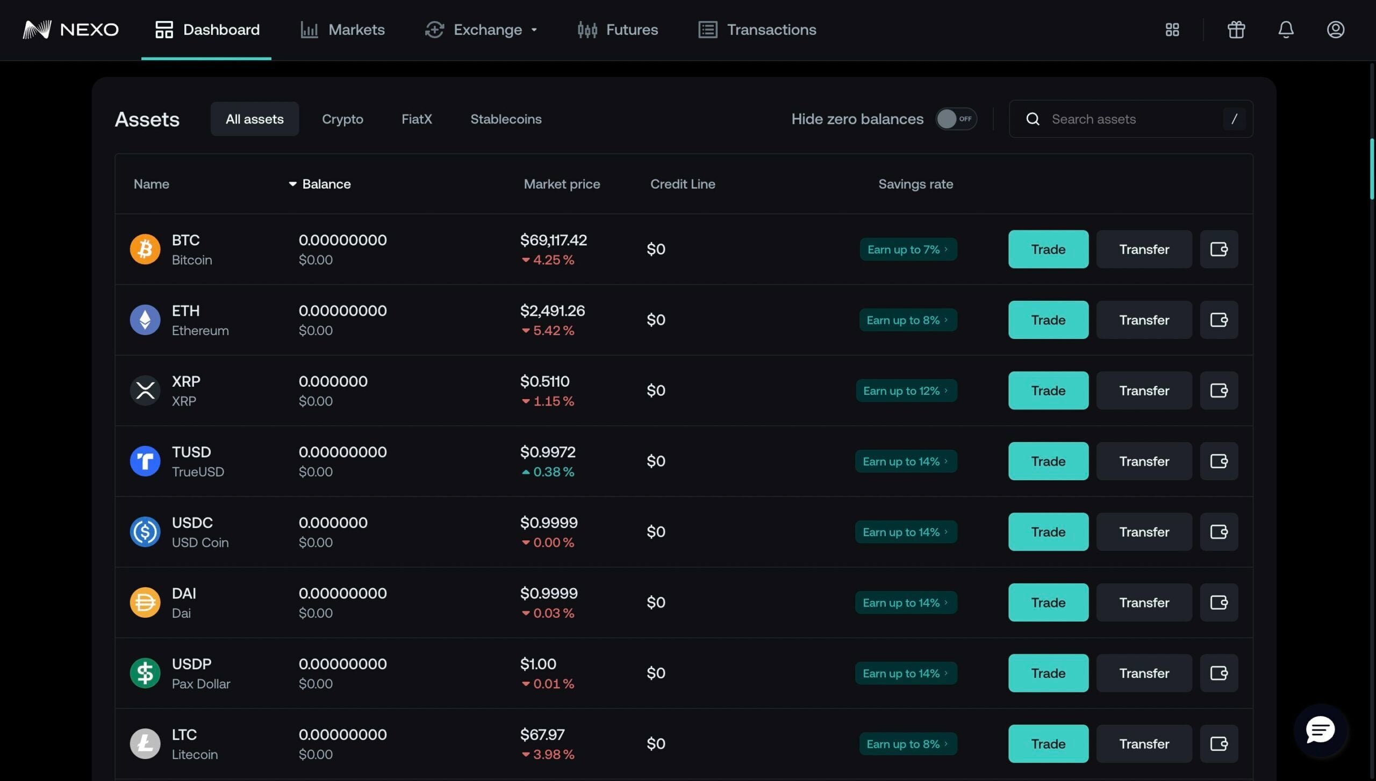Image resolution: width=1376 pixels, height=781 pixels.
Task: Open the BTC wallet deposit icon
Action: pos(1219,249)
